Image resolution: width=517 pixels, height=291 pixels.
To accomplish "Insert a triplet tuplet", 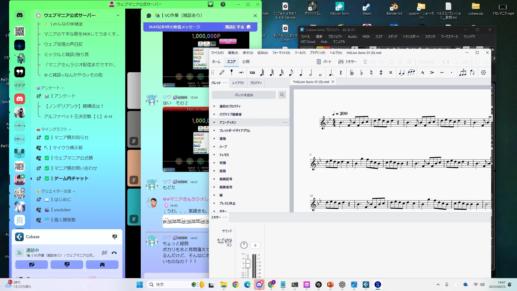I will pyautogui.click(x=463, y=72).
